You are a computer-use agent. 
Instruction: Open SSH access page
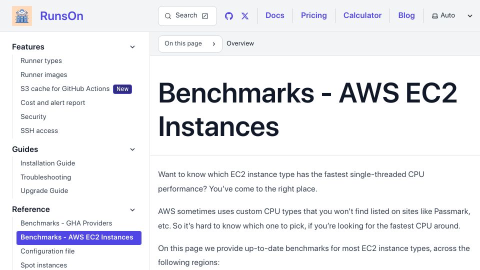tap(39, 130)
